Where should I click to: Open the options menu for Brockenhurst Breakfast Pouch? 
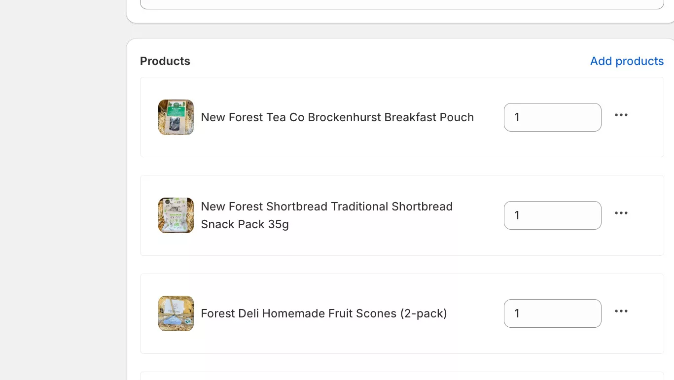coord(621,115)
